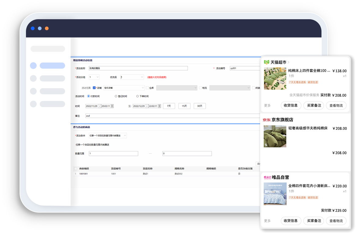Select the 付款时间 radio button
The width and height of the screenshot is (356, 234).
(89, 96)
